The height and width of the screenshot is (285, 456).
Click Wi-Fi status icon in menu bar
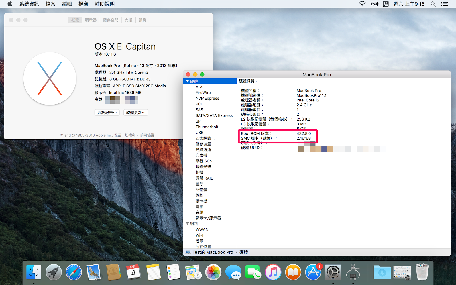click(x=362, y=4)
